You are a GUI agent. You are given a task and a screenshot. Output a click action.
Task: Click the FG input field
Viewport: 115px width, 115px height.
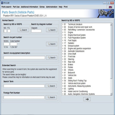(9, 31)
